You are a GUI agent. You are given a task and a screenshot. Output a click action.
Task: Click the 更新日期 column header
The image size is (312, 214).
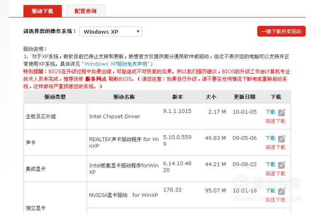coord(244,97)
